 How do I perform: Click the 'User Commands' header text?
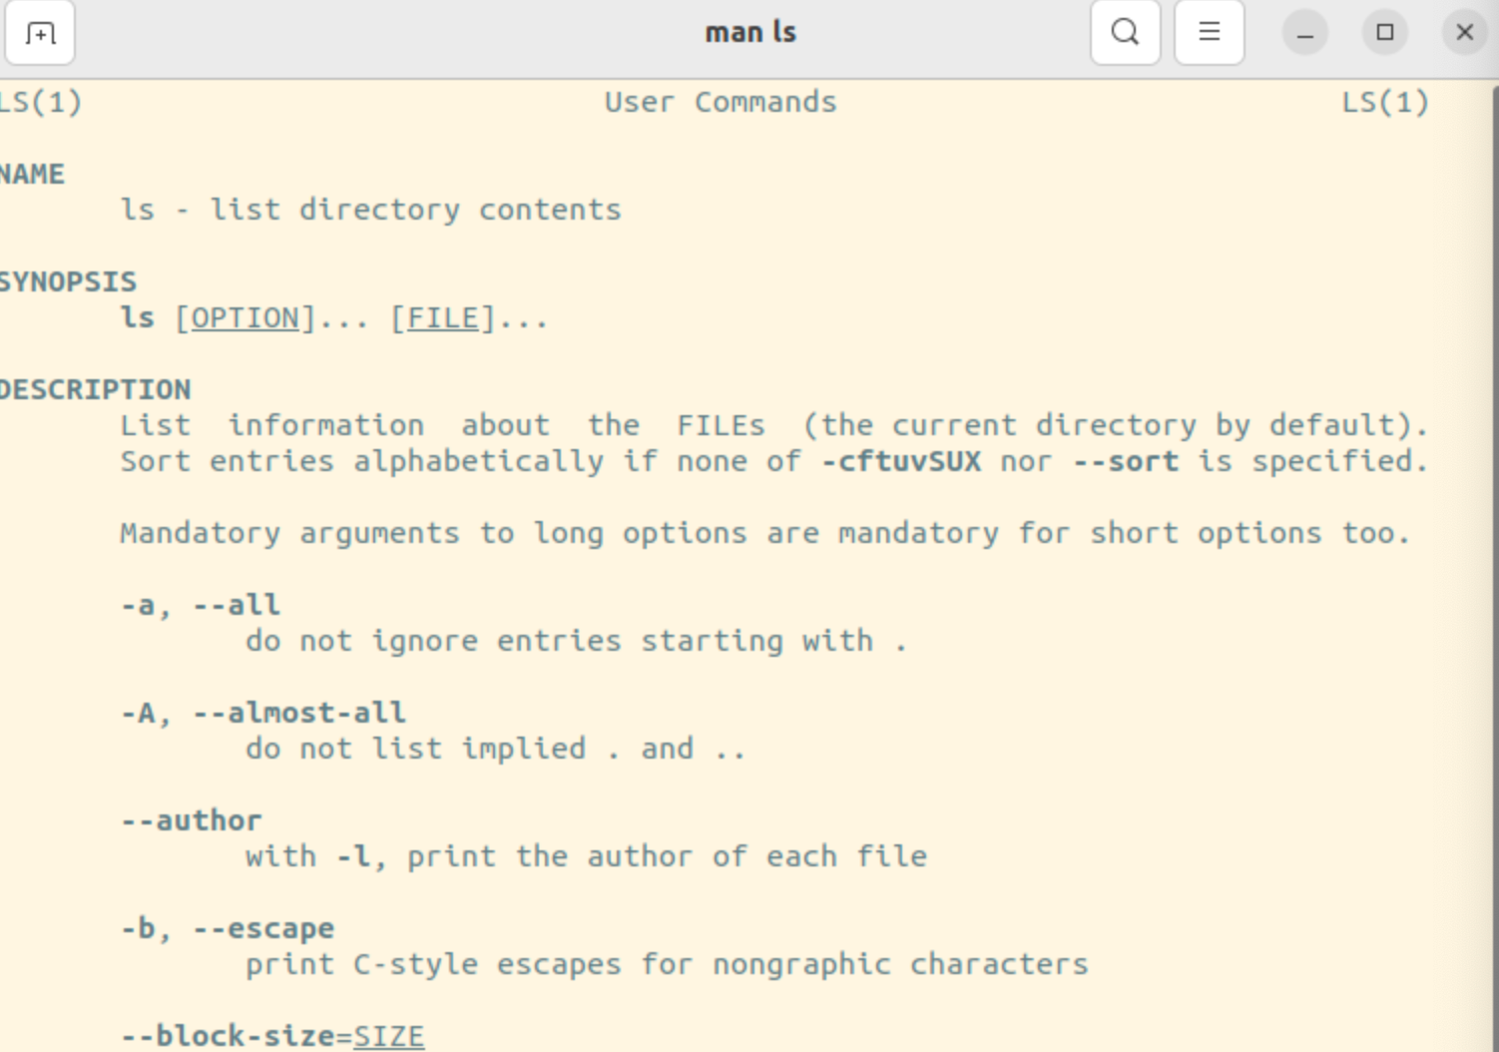721,102
